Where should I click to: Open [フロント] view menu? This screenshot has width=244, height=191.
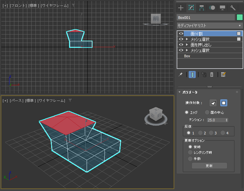pyautogui.click(x=18, y=6)
